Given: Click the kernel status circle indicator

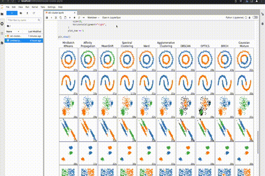Looking at the screenshot, I should (x=246, y=18).
